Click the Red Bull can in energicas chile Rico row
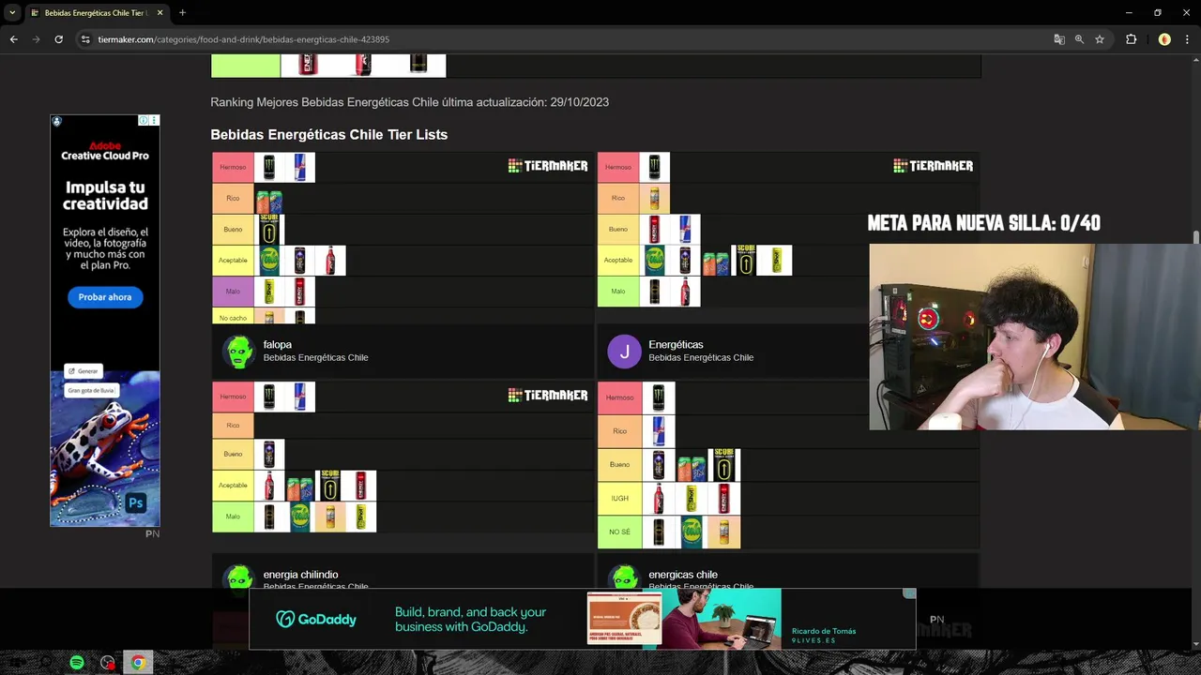Viewport: 1201px width, 675px height. [x=659, y=431]
